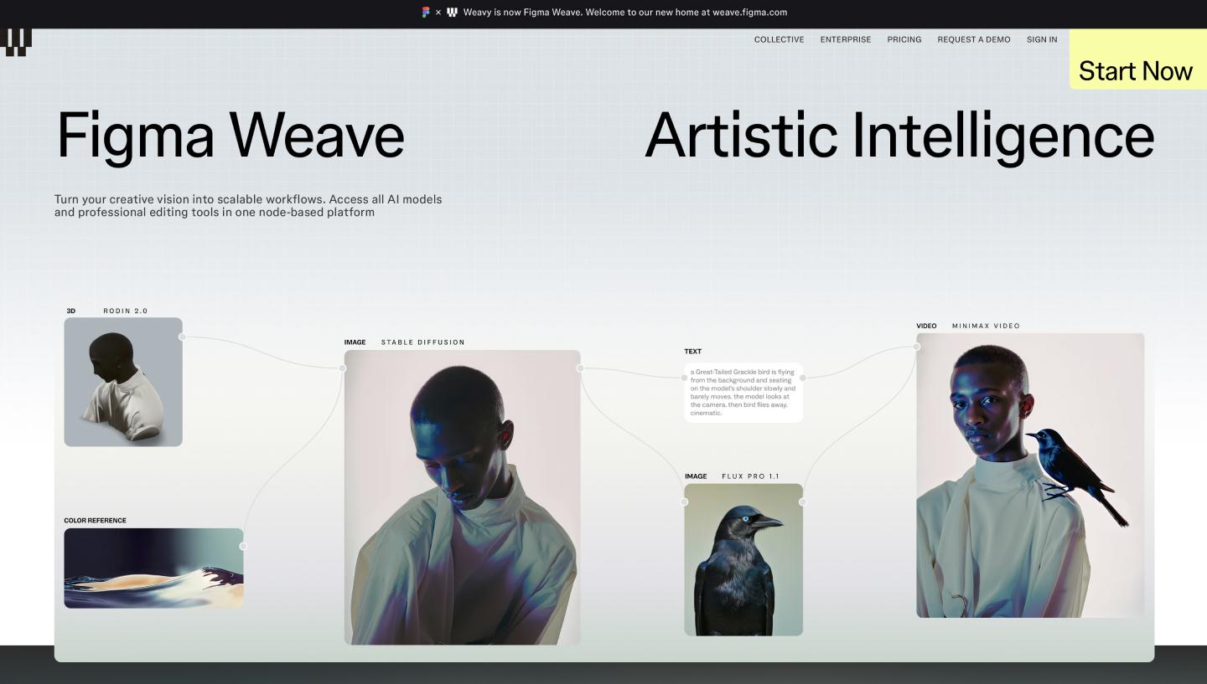Select Request a Demo link
The width and height of the screenshot is (1207, 684).
pos(974,39)
